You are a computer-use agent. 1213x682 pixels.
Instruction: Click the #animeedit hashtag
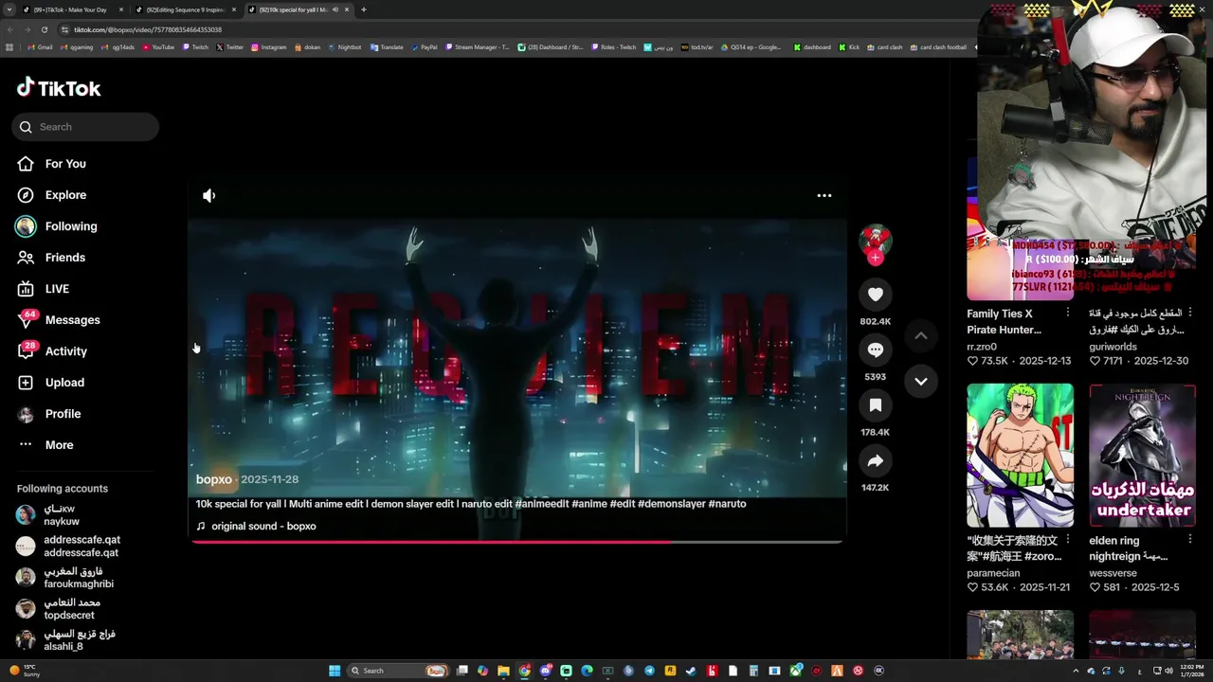pyautogui.click(x=541, y=504)
